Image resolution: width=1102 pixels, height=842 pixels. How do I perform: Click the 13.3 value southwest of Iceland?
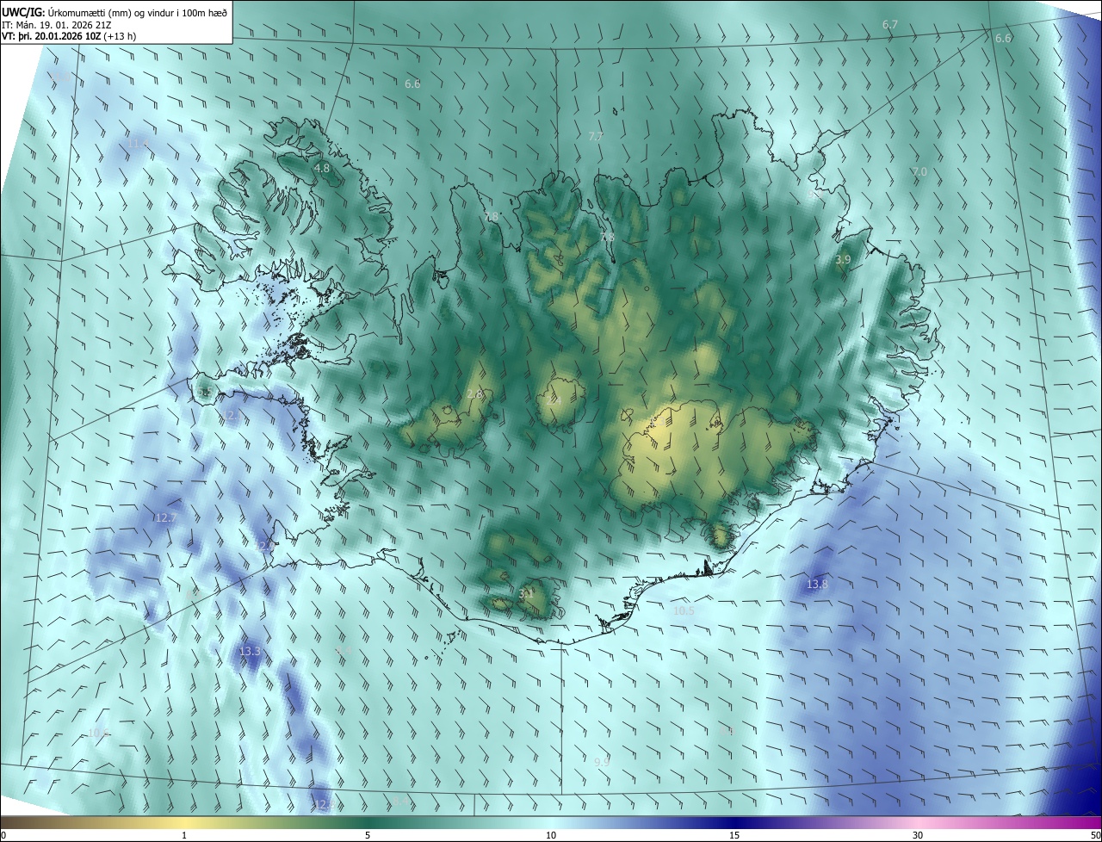(249, 652)
